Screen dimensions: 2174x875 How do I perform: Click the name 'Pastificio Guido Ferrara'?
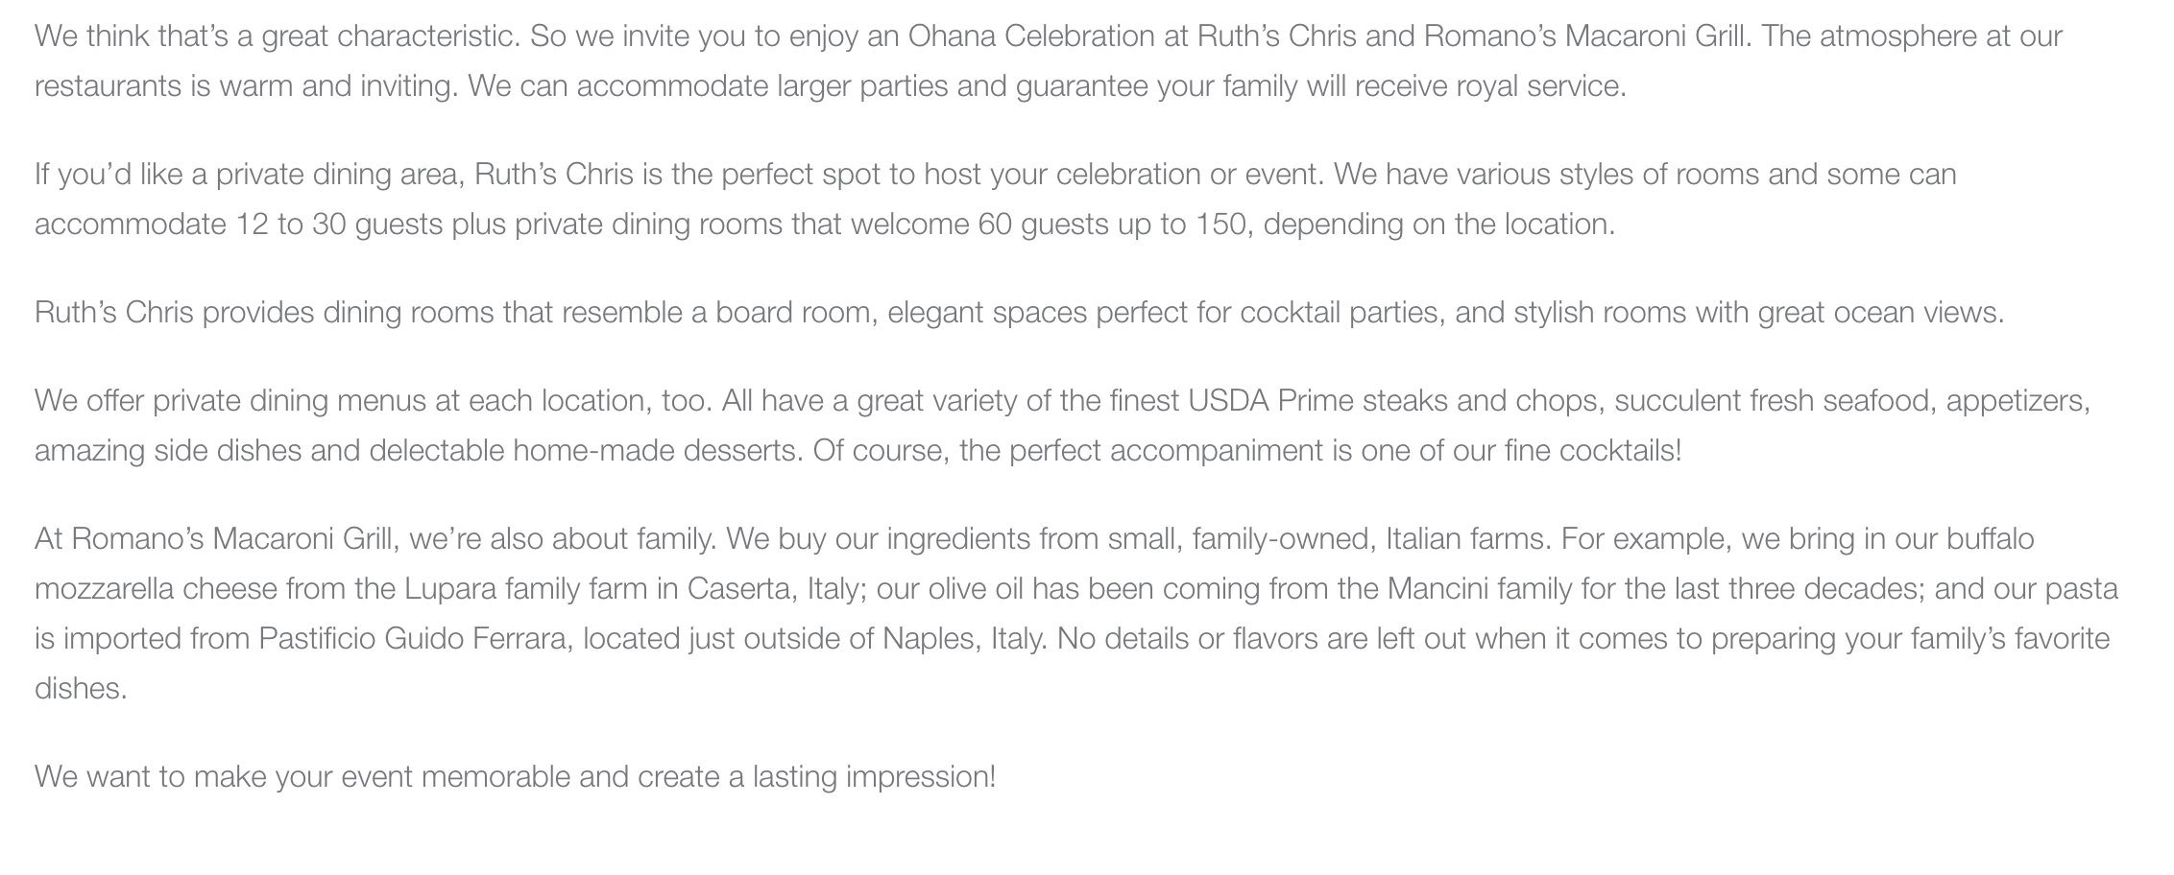[x=413, y=639]
